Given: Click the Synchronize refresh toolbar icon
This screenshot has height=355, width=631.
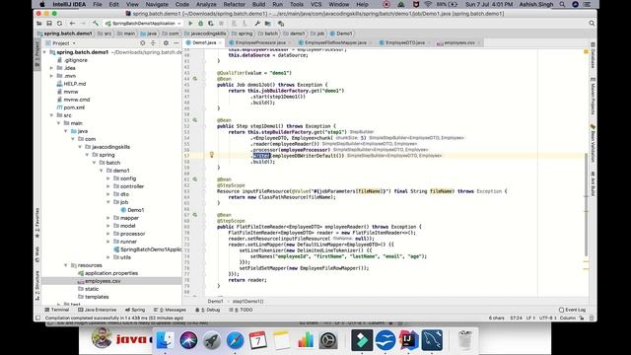Looking at the screenshot, I should (x=59, y=24).
